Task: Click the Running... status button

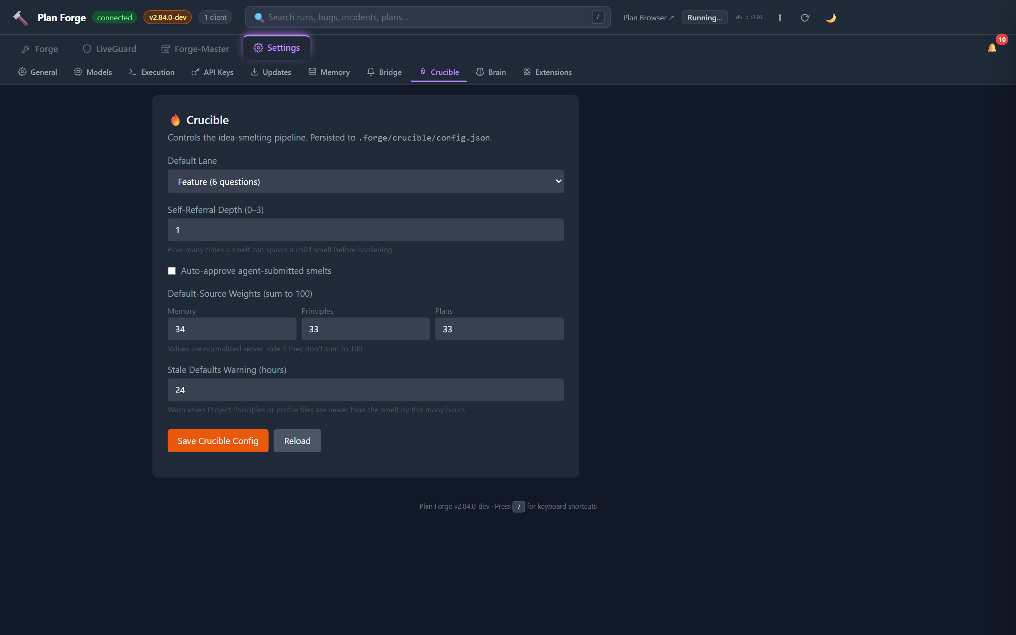Action: (704, 17)
